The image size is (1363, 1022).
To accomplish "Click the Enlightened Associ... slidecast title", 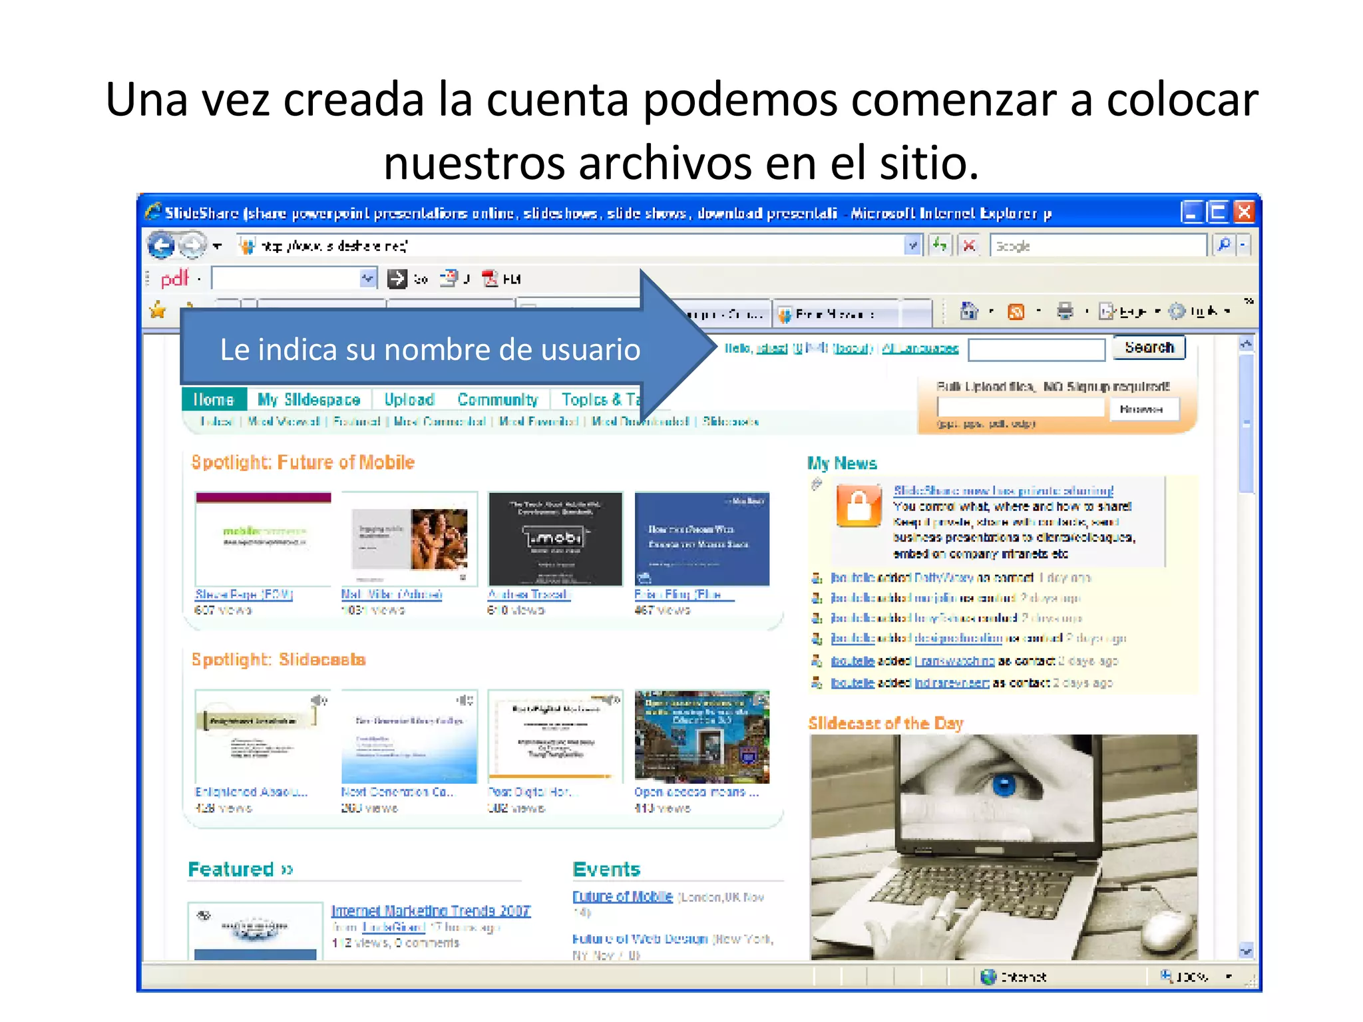I will pyautogui.click(x=251, y=792).
